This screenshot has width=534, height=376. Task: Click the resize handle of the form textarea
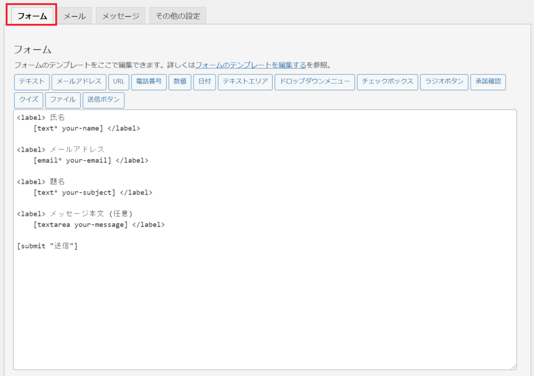click(x=514, y=367)
